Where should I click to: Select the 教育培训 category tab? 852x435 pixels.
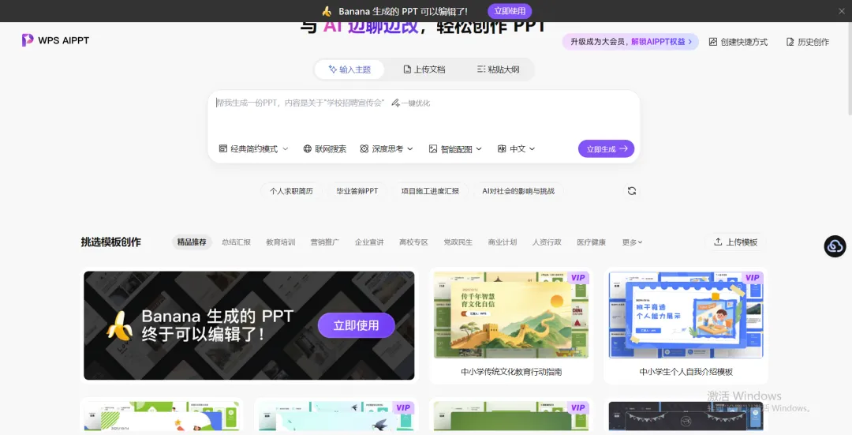click(x=280, y=242)
